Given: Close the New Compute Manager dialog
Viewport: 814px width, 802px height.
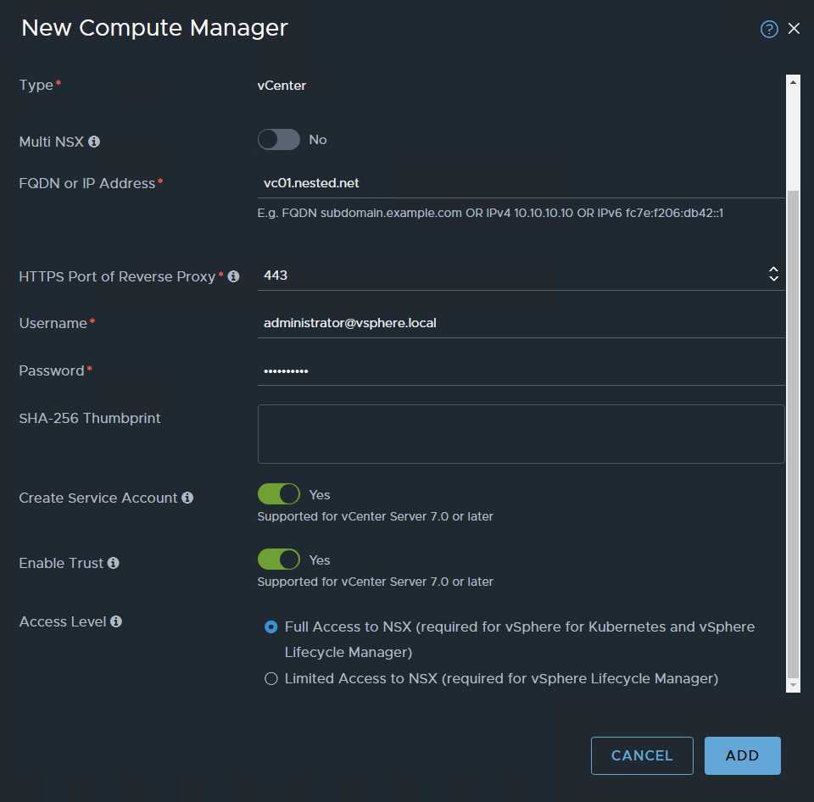Looking at the screenshot, I should point(794,29).
